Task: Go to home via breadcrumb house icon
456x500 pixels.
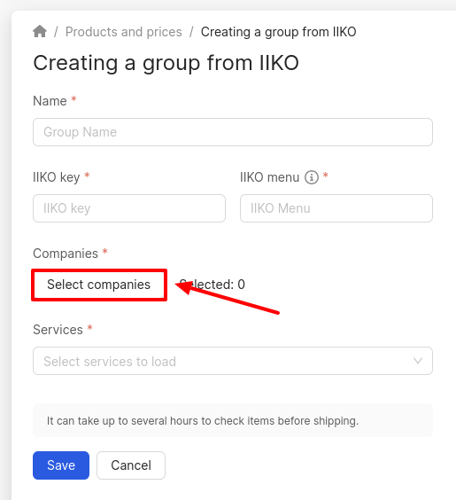Action: [40, 32]
